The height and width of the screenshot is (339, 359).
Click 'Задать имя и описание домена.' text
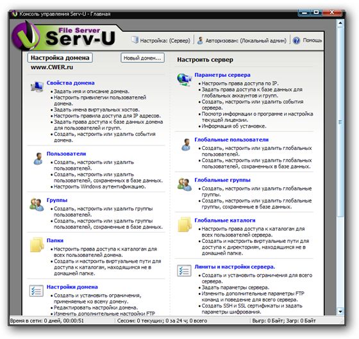(x=92, y=92)
